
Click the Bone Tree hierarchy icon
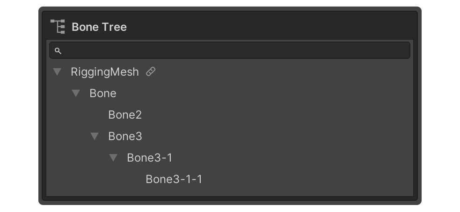(x=58, y=27)
